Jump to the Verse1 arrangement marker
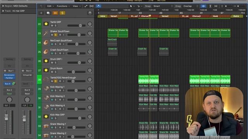The width and height of the screenshot is (248, 139). point(114,16)
